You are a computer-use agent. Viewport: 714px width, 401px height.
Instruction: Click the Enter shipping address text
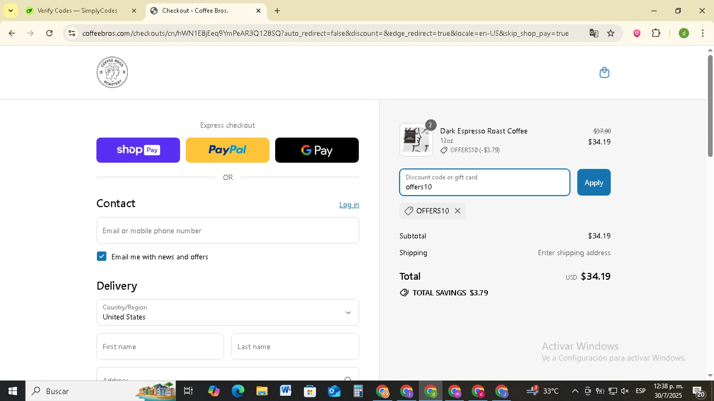(x=574, y=253)
